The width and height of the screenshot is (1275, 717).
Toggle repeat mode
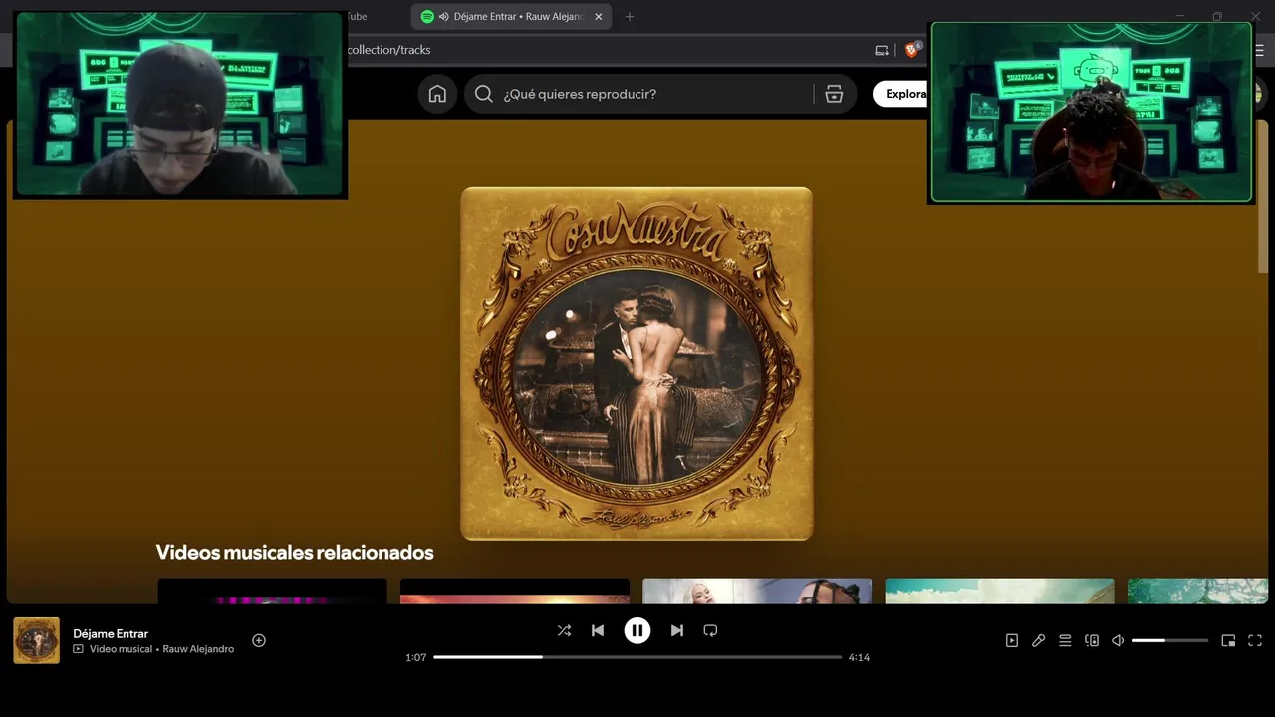coord(710,630)
